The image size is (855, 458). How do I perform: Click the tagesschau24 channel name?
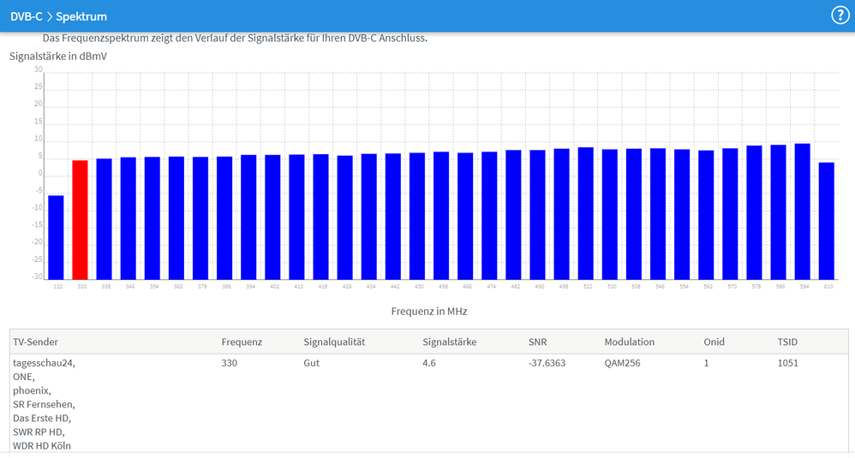(x=45, y=363)
